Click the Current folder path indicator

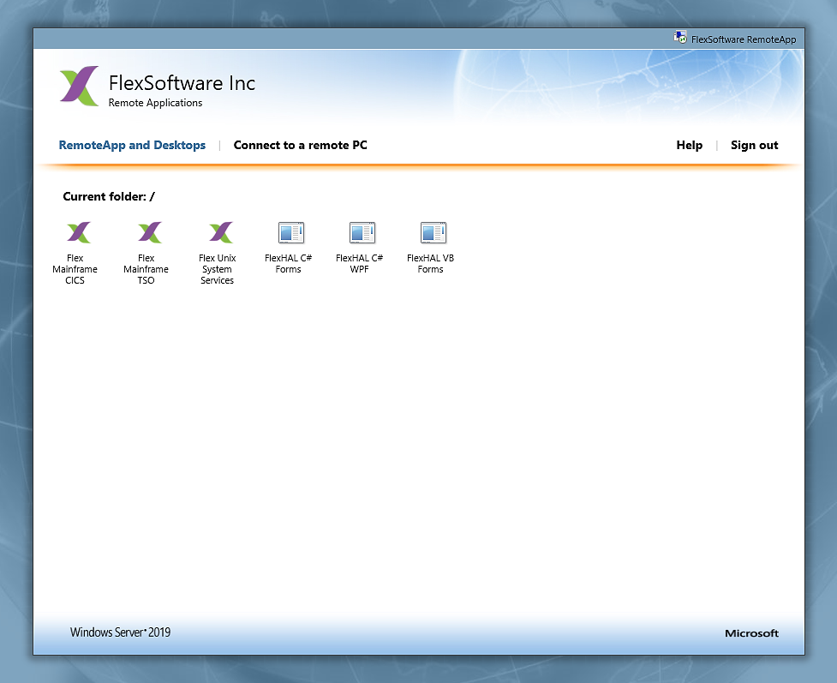109,196
